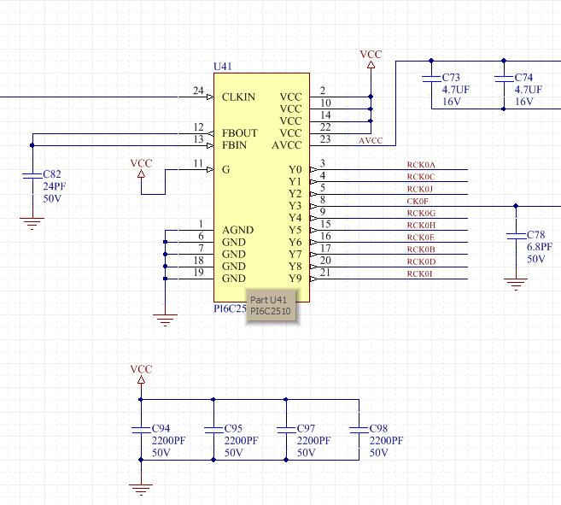Screen dimensions: 561x505
Task: Click the 4.7UF value of C73
Action: [x=456, y=90]
